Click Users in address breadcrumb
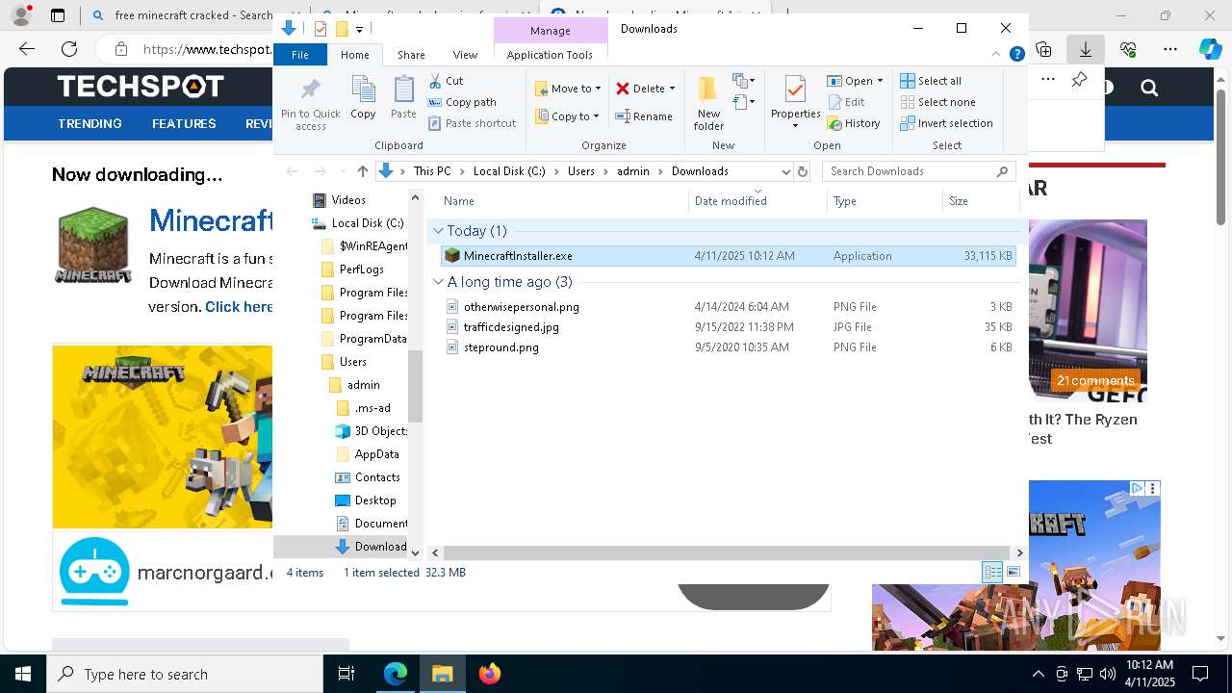Image resolution: width=1232 pixels, height=693 pixels. [x=581, y=171]
